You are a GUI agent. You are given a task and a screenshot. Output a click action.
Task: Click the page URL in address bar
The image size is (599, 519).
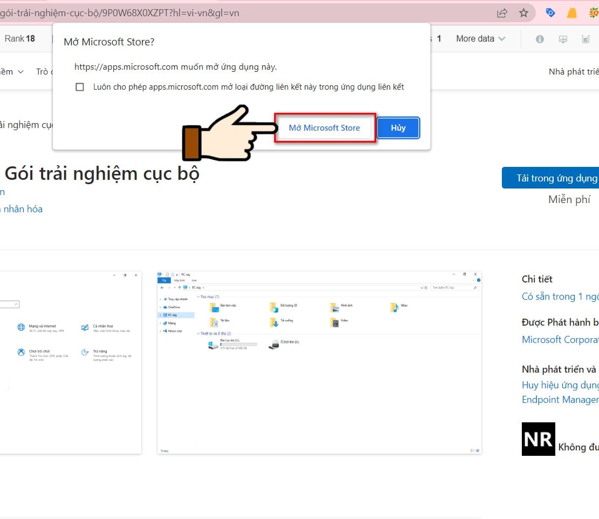point(119,13)
